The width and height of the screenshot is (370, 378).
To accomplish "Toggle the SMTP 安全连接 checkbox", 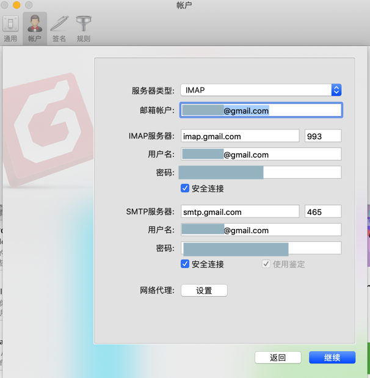I will [x=185, y=264].
